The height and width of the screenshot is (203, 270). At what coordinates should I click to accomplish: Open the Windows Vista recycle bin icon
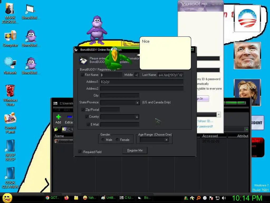[10, 95]
